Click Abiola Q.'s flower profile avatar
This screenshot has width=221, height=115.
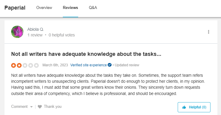click(17, 32)
